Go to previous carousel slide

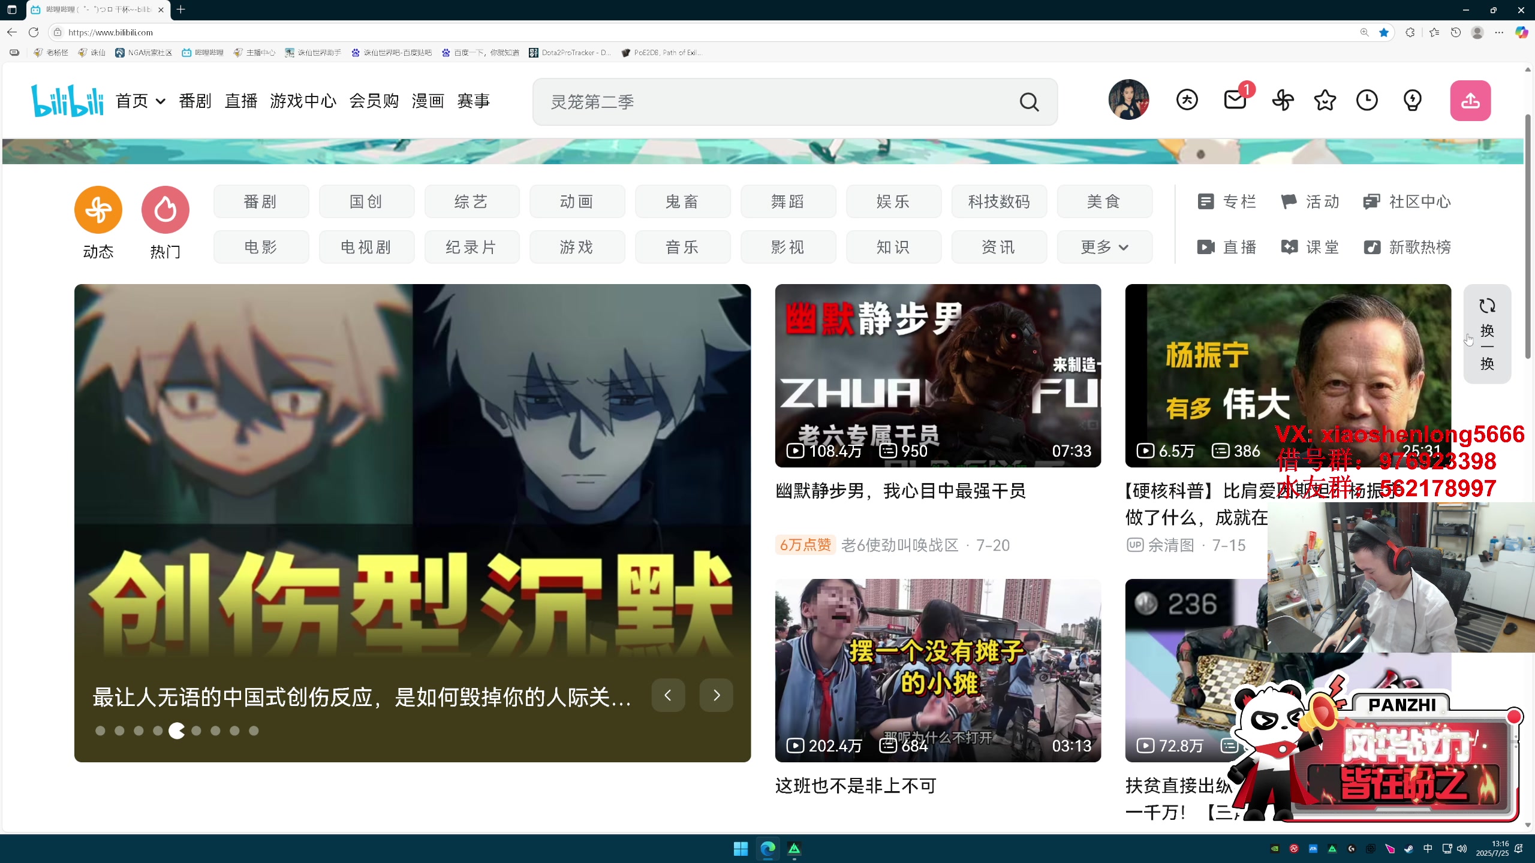click(668, 695)
